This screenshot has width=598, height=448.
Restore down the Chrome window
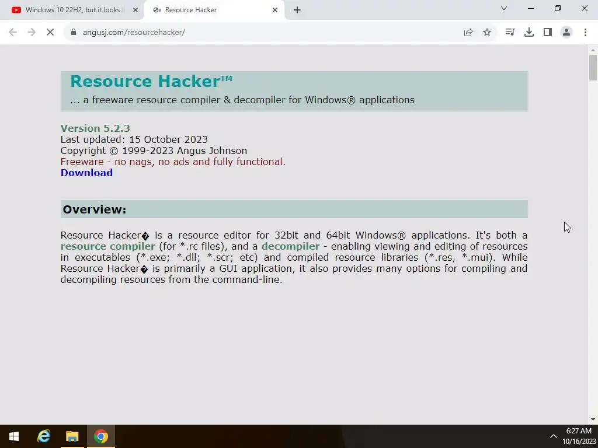tap(558, 8)
